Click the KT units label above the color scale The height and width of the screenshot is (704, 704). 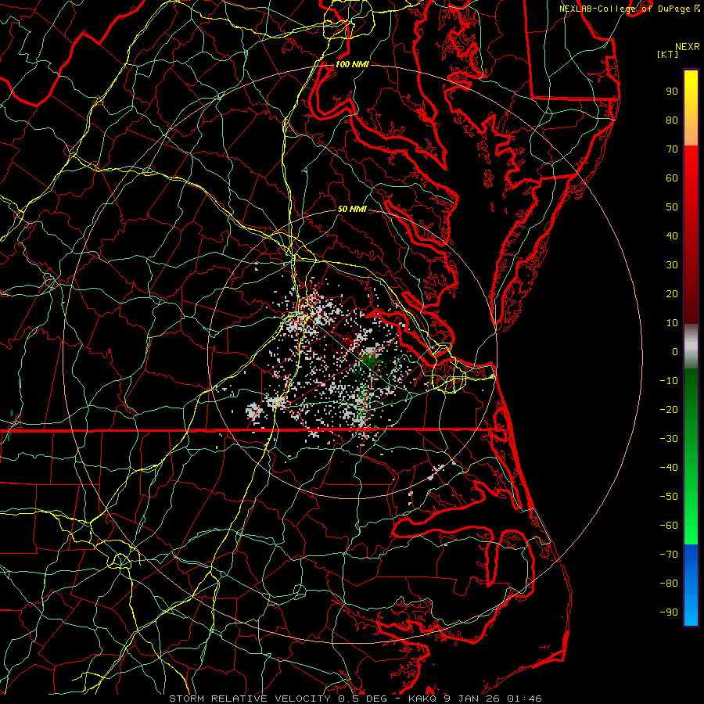click(668, 54)
